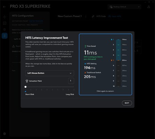Open the Left Mouse Button dropdown
The width and height of the screenshot is (155, 139).
(x=49, y=73)
